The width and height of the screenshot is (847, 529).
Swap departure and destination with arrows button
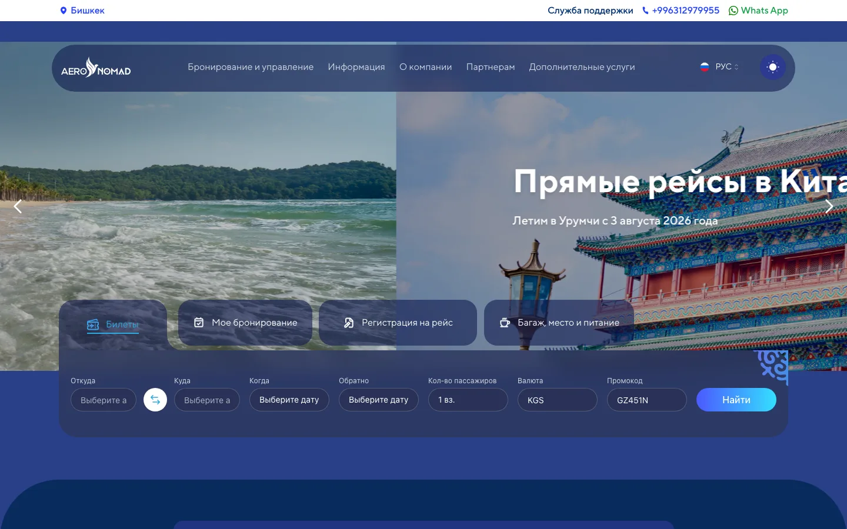pyautogui.click(x=155, y=400)
